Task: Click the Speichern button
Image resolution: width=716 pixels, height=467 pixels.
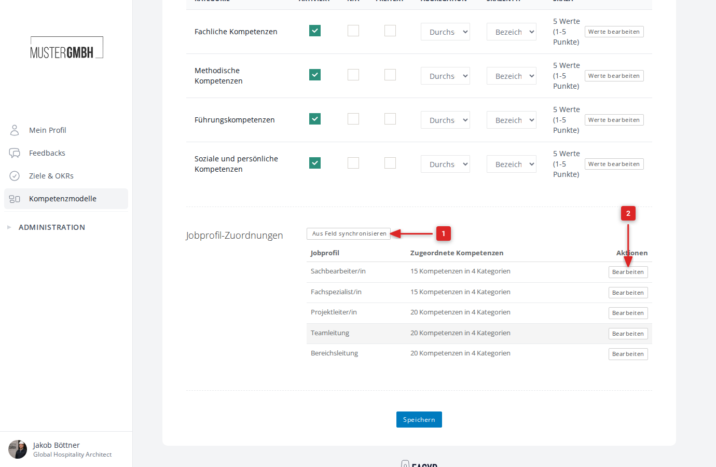Action: (x=419, y=420)
